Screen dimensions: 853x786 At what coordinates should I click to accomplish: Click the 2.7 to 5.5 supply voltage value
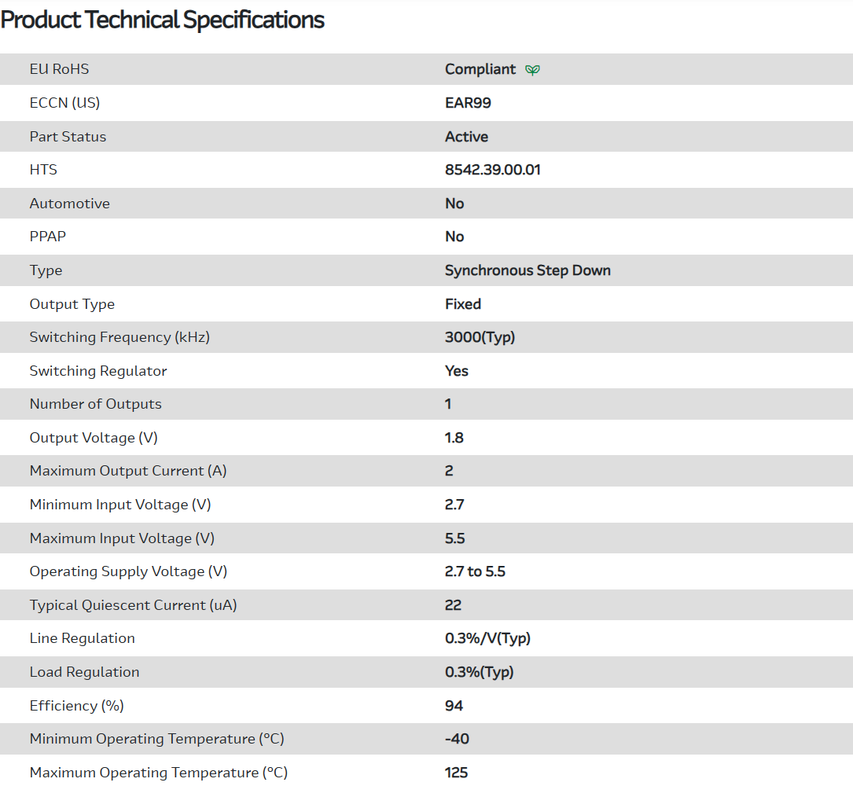point(475,571)
